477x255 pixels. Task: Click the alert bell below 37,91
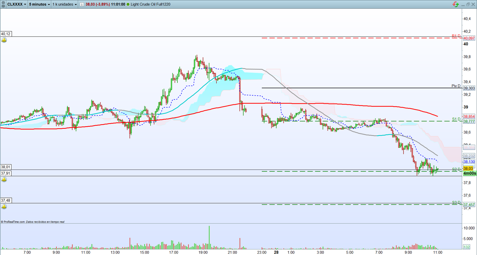4,180
